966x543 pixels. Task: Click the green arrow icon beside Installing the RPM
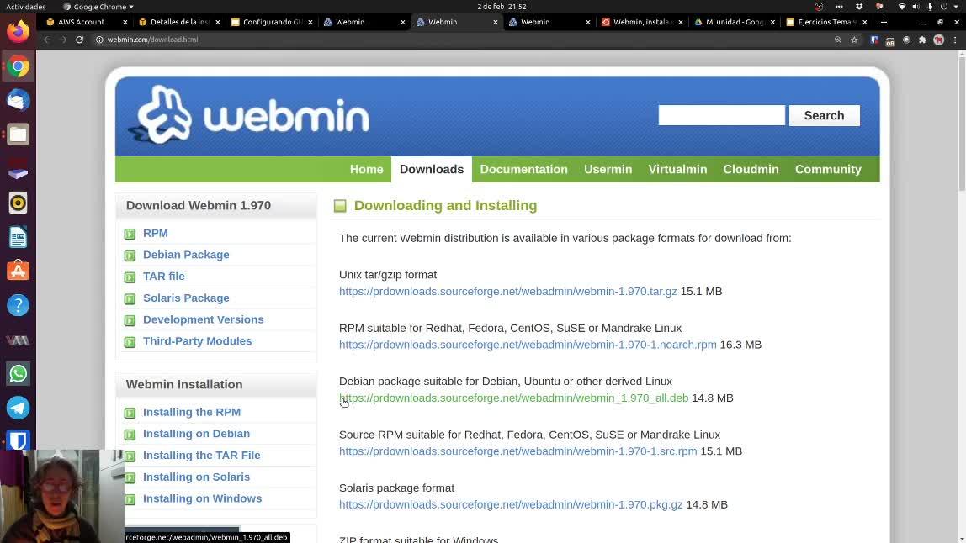pos(130,413)
